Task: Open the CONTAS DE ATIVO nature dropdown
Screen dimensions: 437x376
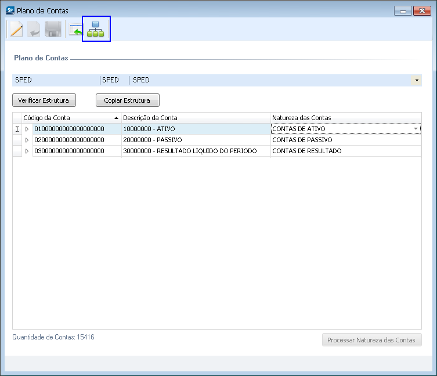Action: [416, 129]
